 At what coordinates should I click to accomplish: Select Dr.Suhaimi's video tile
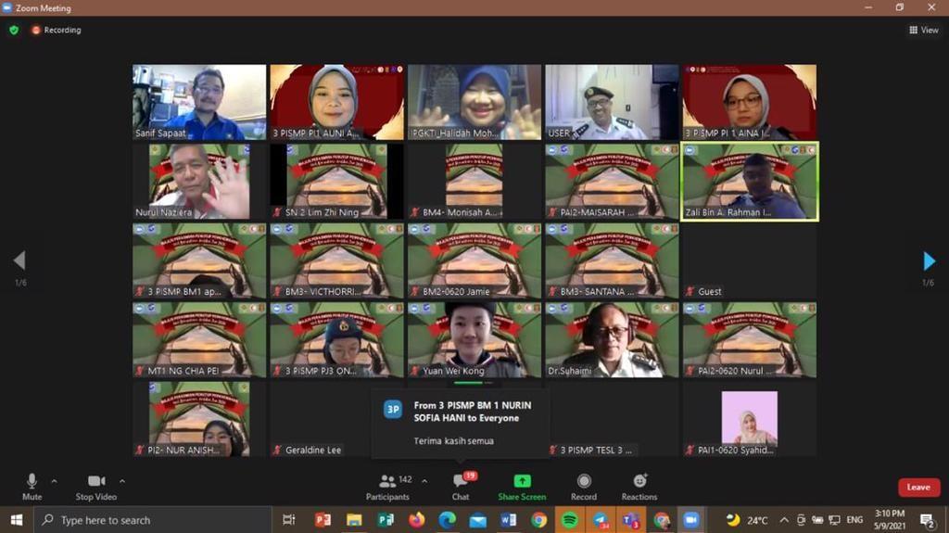611,339
